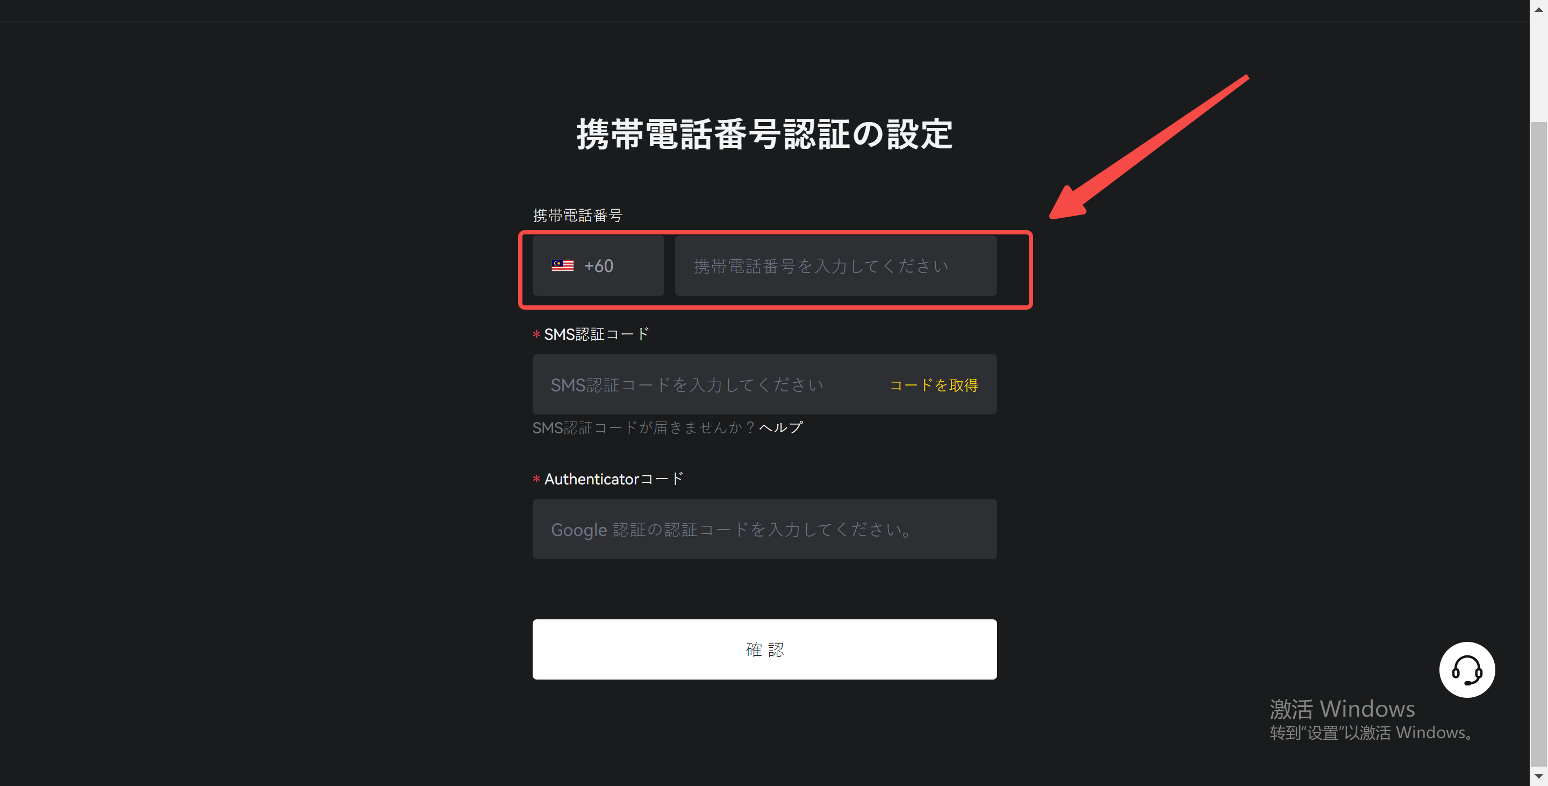The height and width of the screenshot is (786, 1548).
Task: Click the scrollbar down arrow
Action: (1538, 776)
